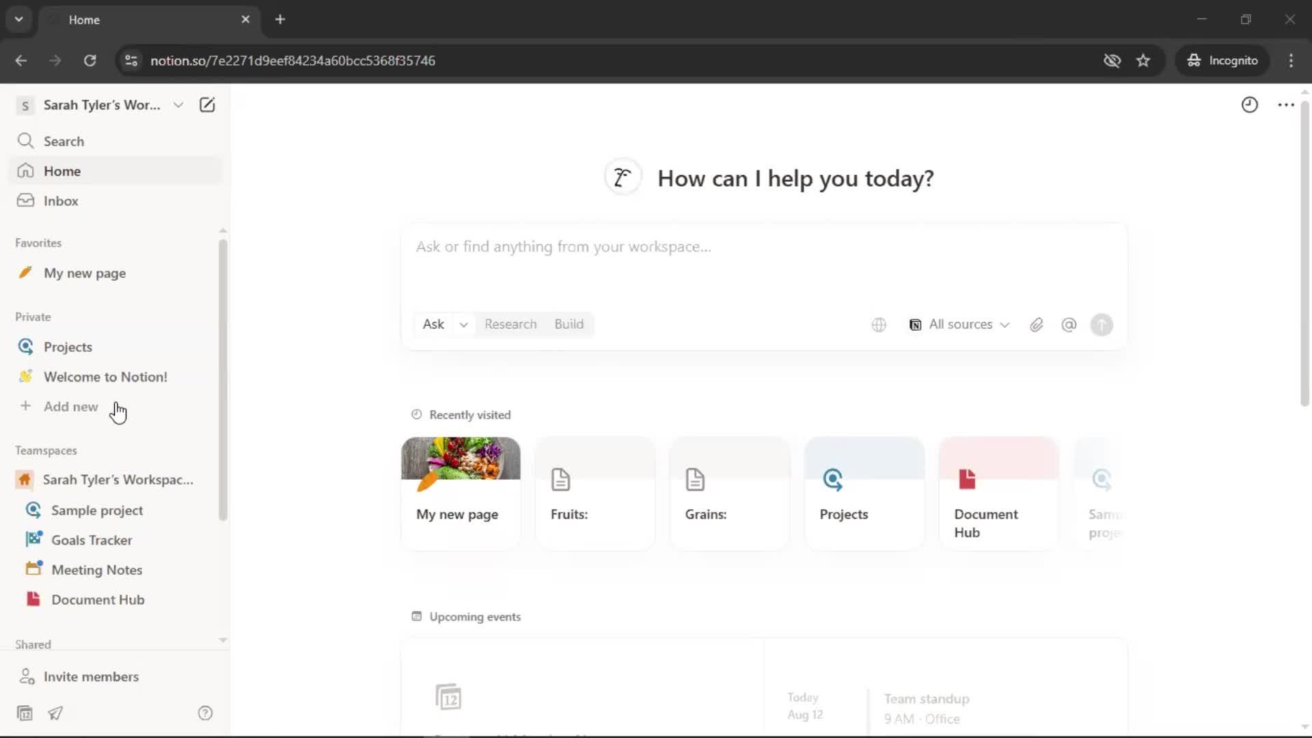Open Meeting Notes page
The width and height of the screenshot is (1312, 738).
click(x=115, y=569)
